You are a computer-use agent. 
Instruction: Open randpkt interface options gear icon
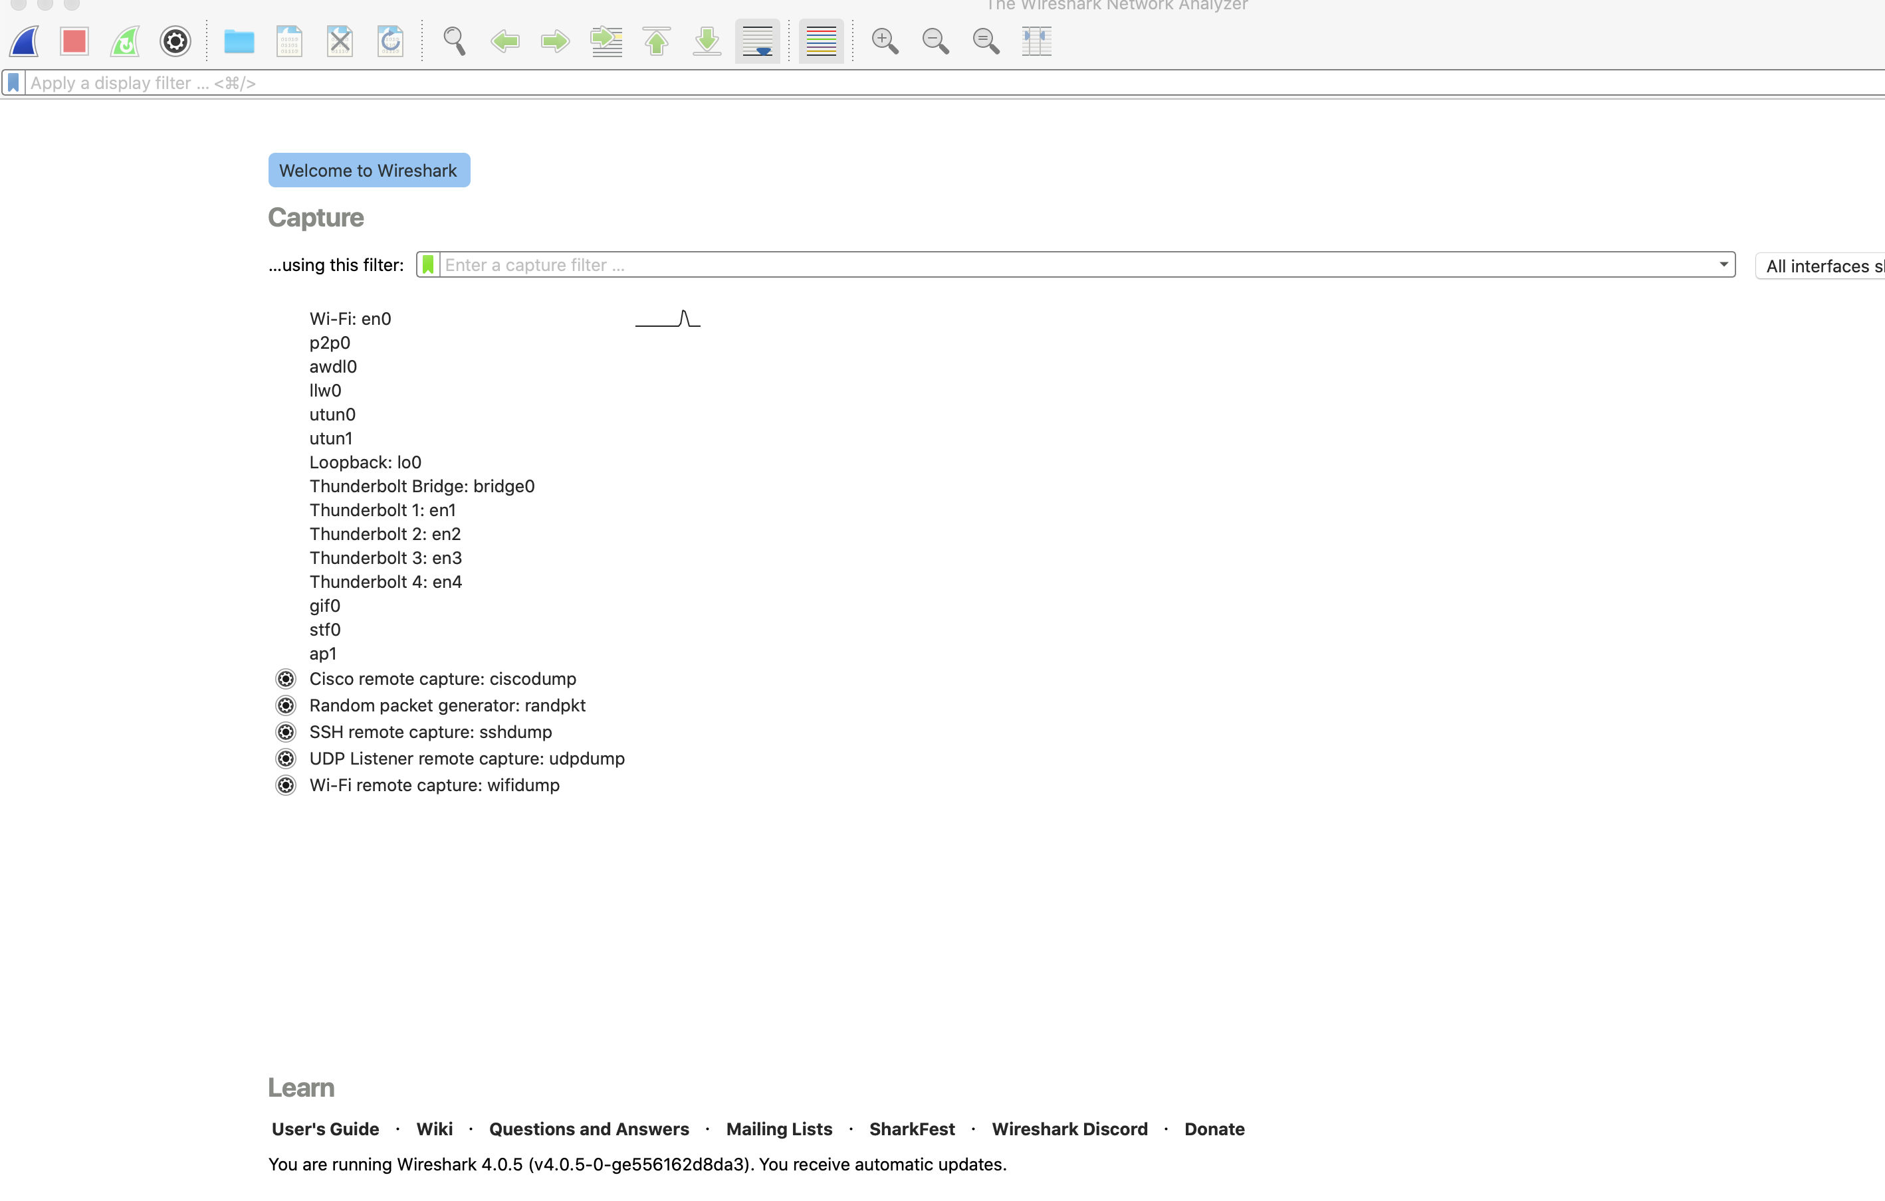(286, 705)
